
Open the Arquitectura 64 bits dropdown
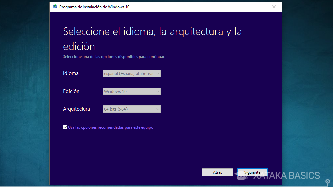pyautogui.click(x=132, y=109)
